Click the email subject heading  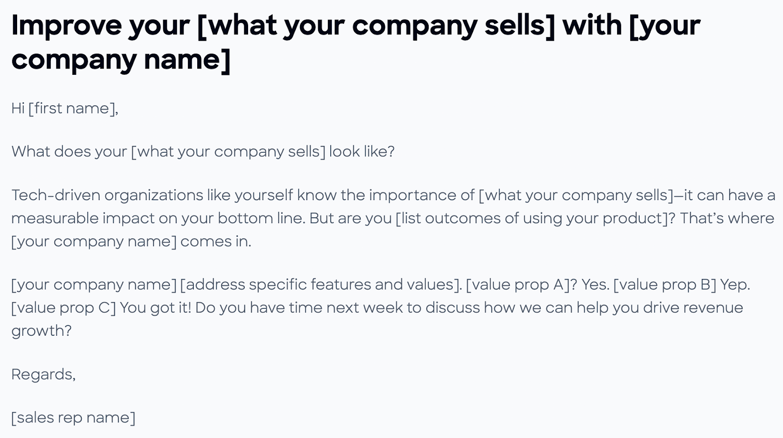356,43
